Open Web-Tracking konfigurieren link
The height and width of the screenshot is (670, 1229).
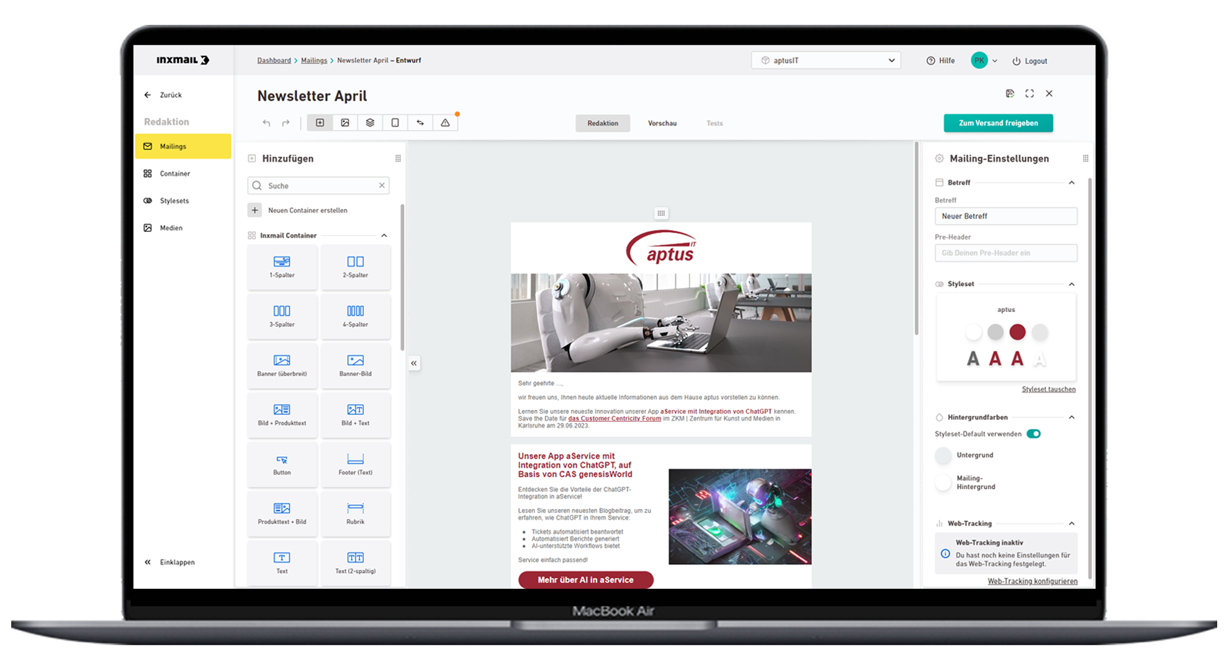pos(1032,581)
